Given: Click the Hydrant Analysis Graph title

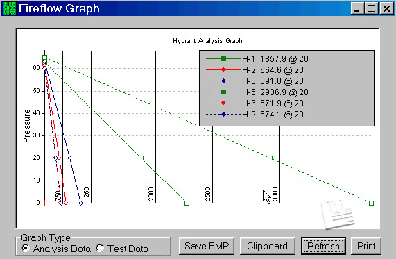Looking at the screenshot, I should [x=207, y=41].
